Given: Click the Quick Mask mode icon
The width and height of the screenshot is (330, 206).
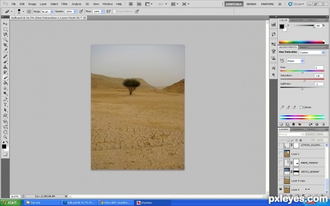Looking at the screenshot, I should (x=5, y=154).
